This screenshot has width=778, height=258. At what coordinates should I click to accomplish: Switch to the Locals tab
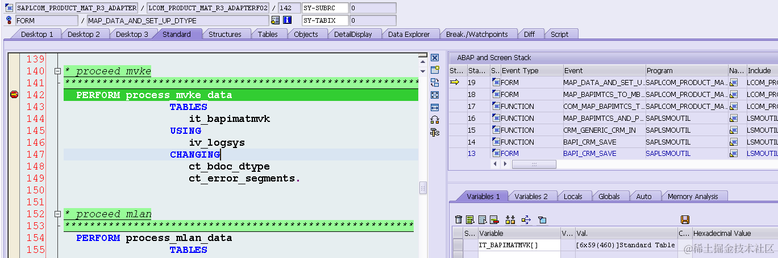[x=573, y=196]
